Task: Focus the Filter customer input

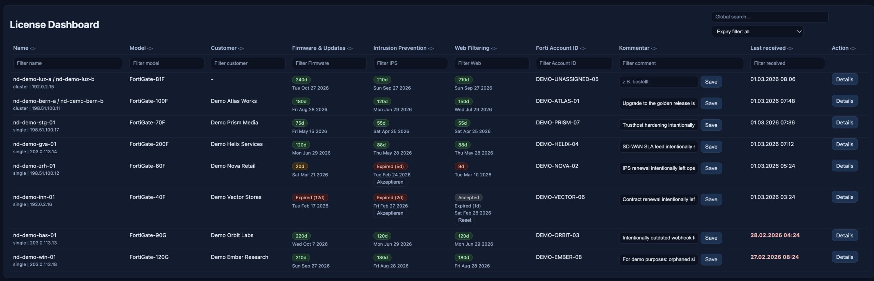Action: (x=248, y=63)
